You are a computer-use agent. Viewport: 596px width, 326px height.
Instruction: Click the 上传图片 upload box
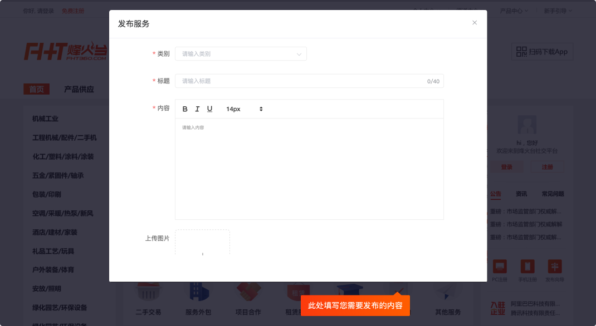[202, 244]
